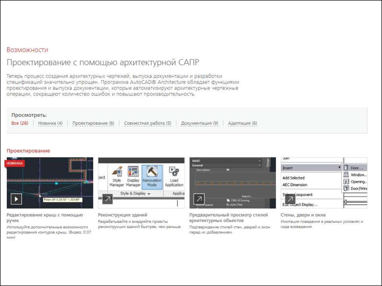Click the Opening icon in submenu

(x=346, y=181)
